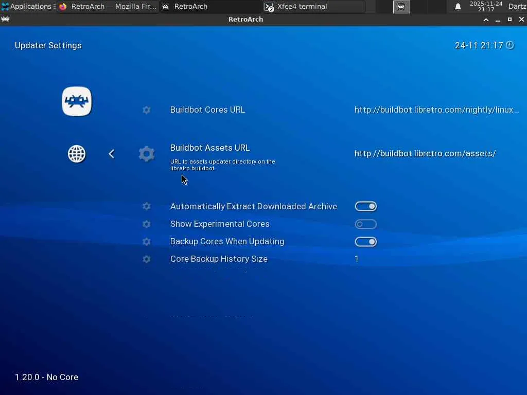Enable the Show Experimental Cores toggle
Image resolution: width=527 pixels, height=395 pixels.
point(366,224)
